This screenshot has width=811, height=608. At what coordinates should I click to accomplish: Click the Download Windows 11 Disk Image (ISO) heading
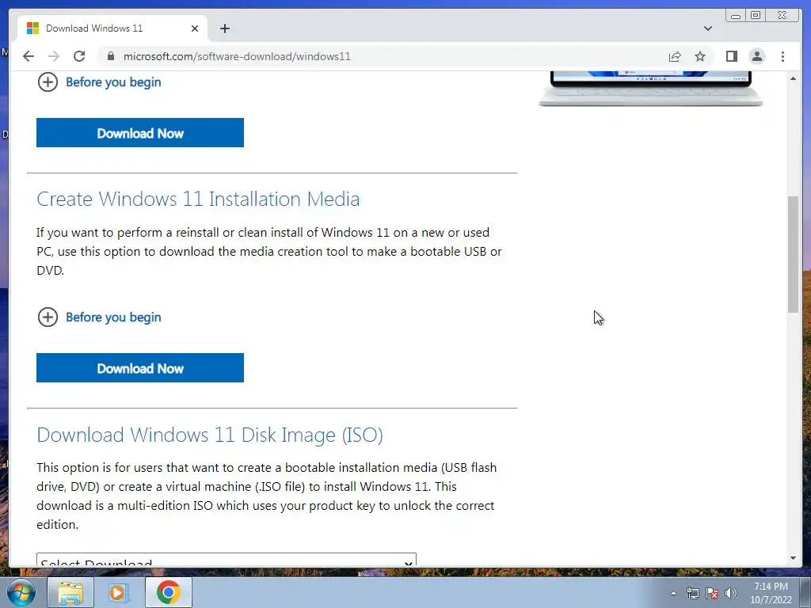tap(210, 435)
